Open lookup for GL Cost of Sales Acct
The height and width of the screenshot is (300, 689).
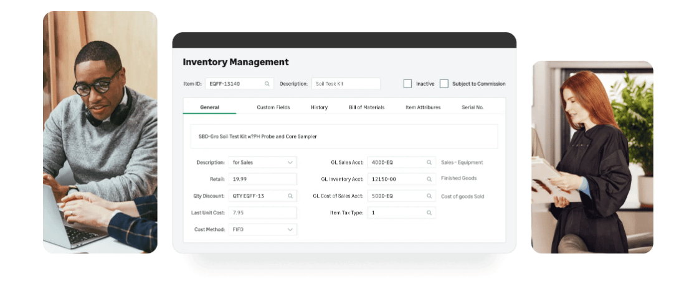[x=429, y=196]
